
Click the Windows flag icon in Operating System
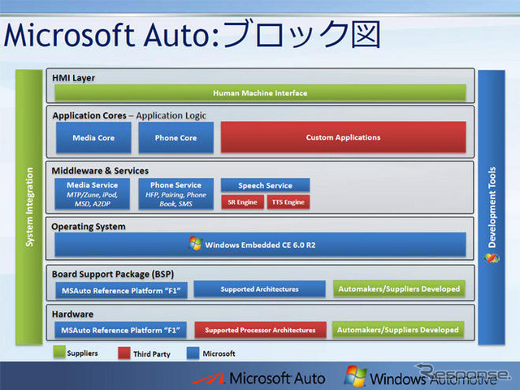click(x=195, y=244)
